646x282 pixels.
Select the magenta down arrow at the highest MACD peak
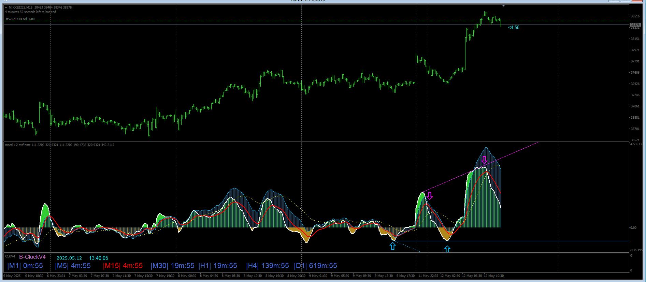coord(484,160)
